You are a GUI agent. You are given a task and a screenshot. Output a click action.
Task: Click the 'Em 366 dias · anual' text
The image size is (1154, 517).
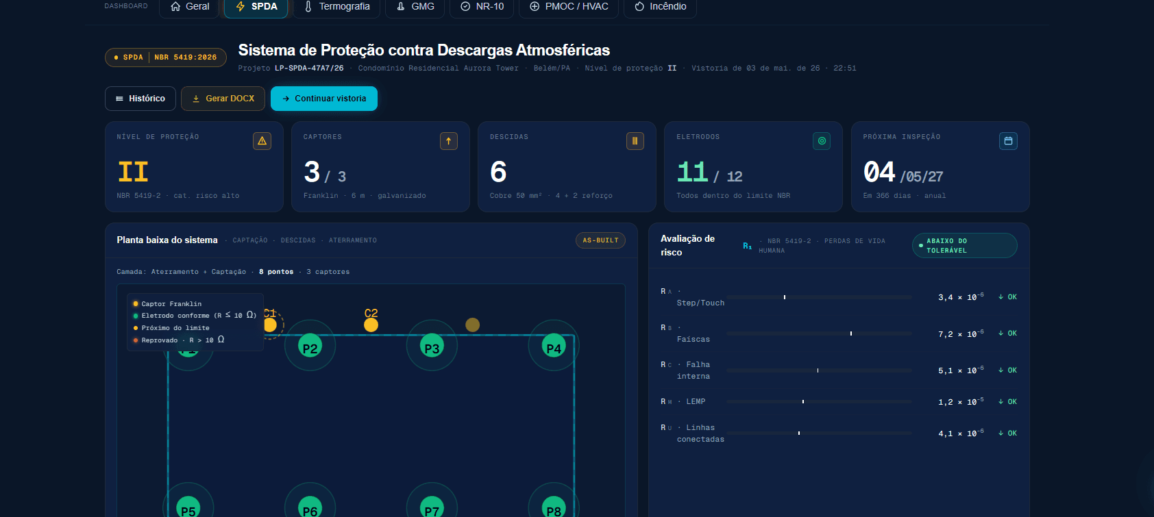(x=904, y=196)
